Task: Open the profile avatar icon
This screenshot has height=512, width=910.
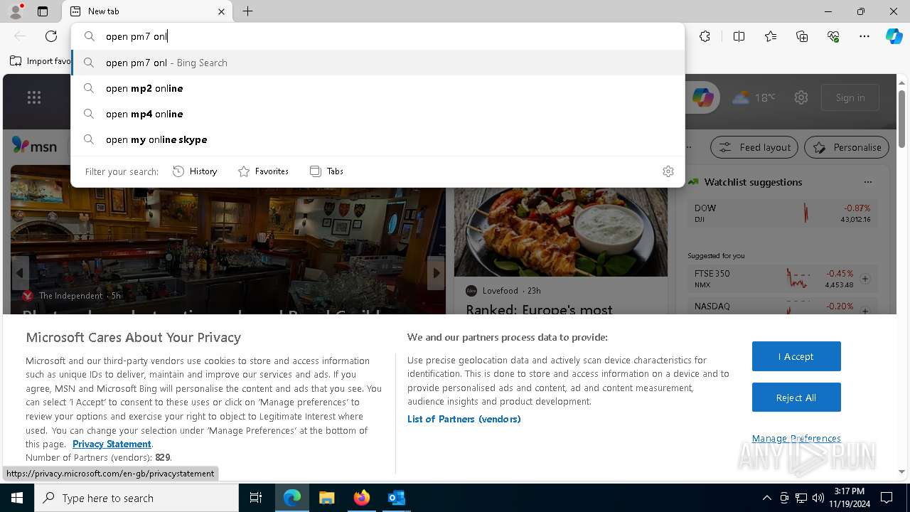Action: click(16, 11)
